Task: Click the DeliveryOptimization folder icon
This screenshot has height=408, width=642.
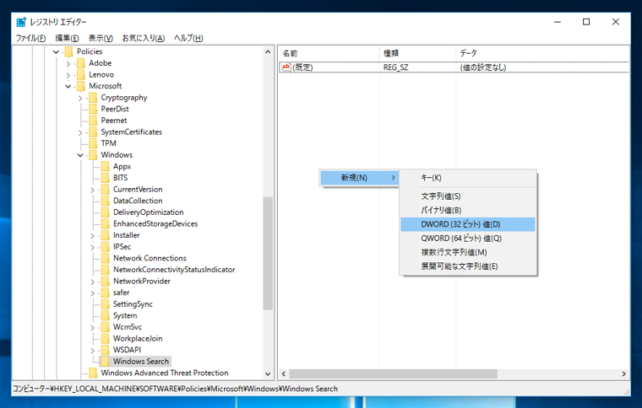Action: pos(106,212)
